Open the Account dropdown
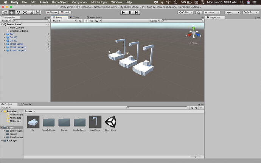Screen dimensions: 261x163 point(212,12)
